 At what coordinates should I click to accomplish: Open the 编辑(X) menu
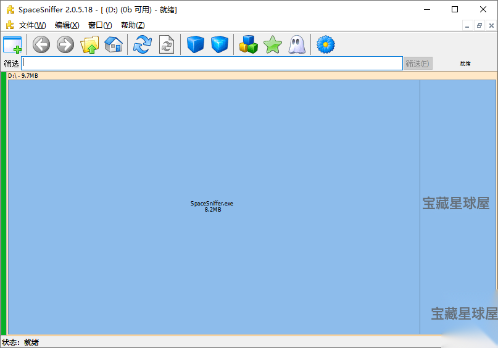click(67, 25)
